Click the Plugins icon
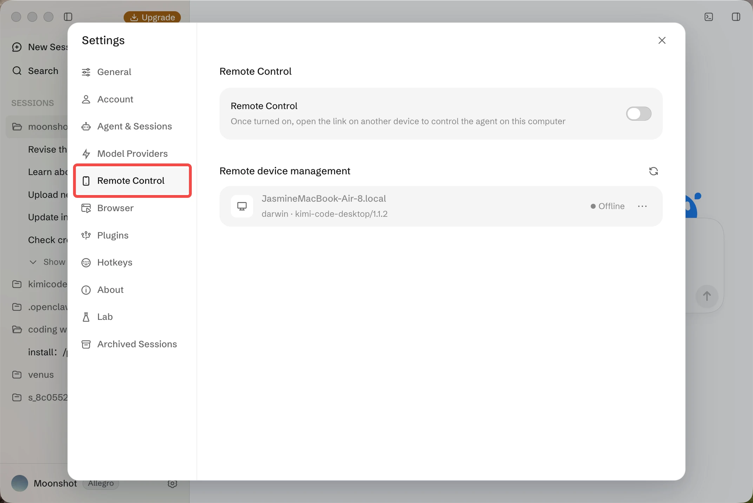Viewport: 753px width, 503px height. point(86,235)
